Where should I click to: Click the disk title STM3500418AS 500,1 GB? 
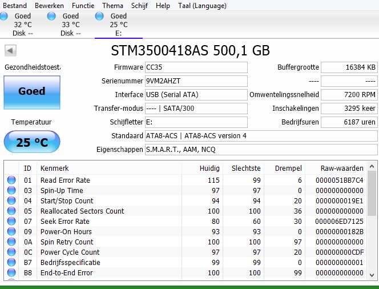[x=191, y=51]
